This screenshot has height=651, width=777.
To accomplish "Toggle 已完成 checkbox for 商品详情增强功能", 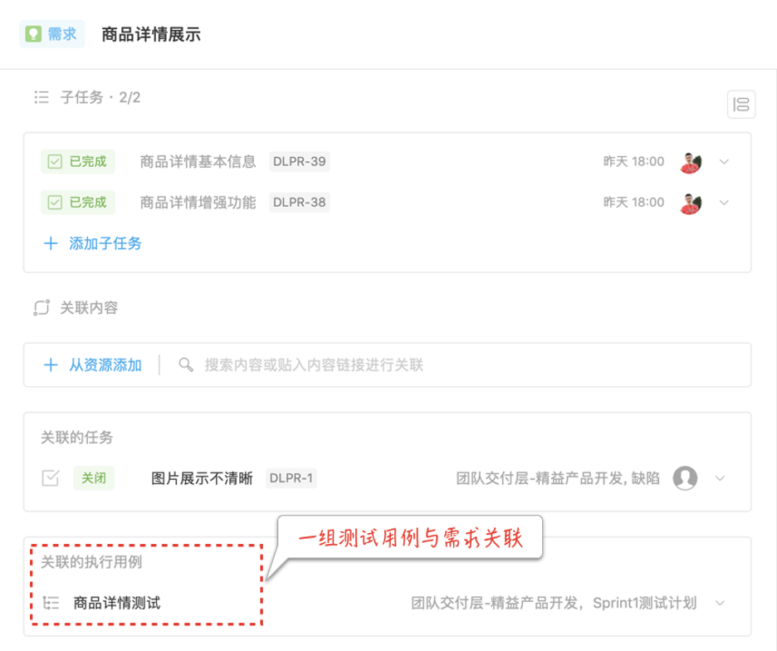I will [x=55, y=203].
